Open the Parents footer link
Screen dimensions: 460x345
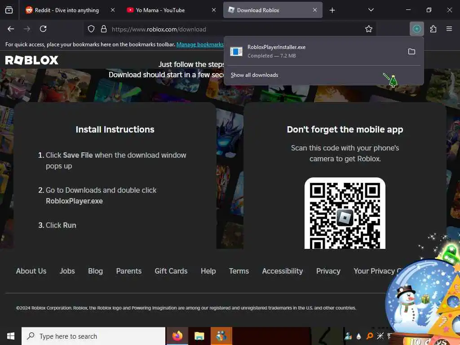point(129,271)
